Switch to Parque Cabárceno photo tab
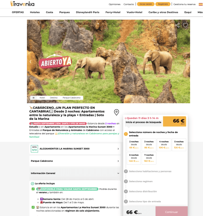Screen dimensions: 203x216 coord(71,98)
